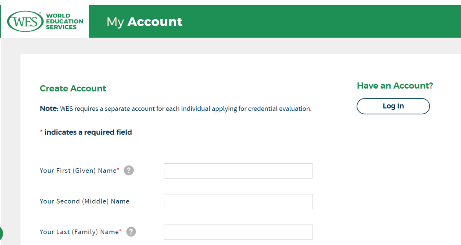Click the My Account header title

(x=144, y=22)
